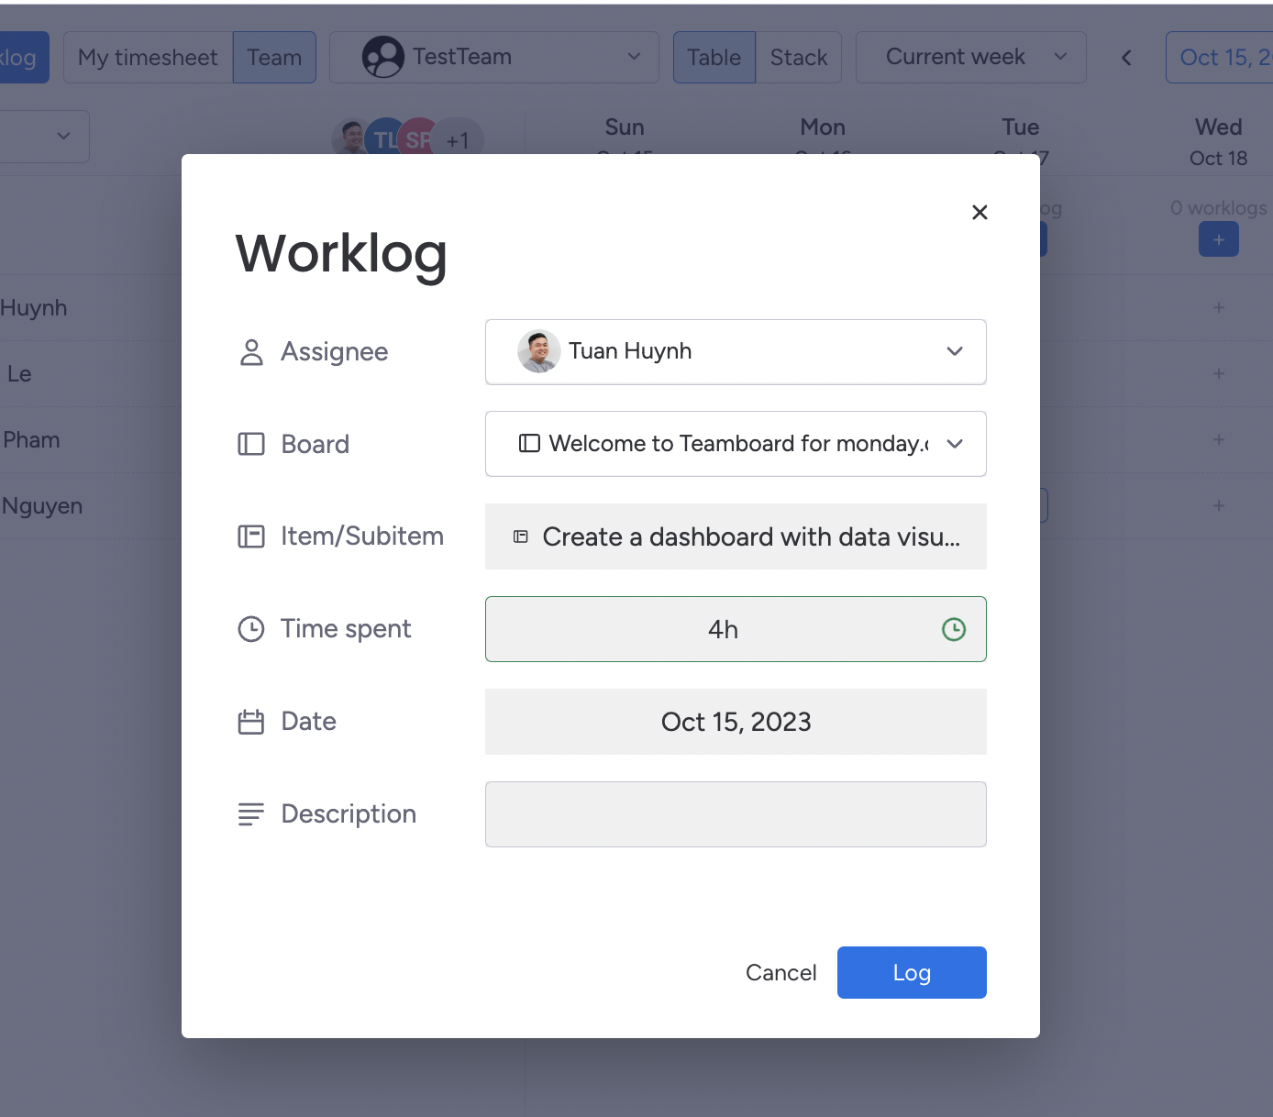Image resolution: width=1273 pixels, height=1117 pixels.
Task: Open the Assignee dropdown
Action: tap(954, 351)
